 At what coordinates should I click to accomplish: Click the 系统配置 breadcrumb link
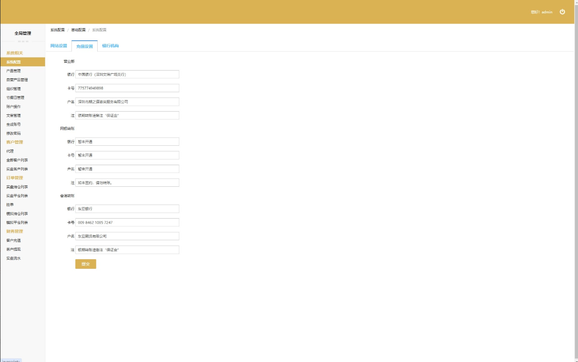click(58, 30)
